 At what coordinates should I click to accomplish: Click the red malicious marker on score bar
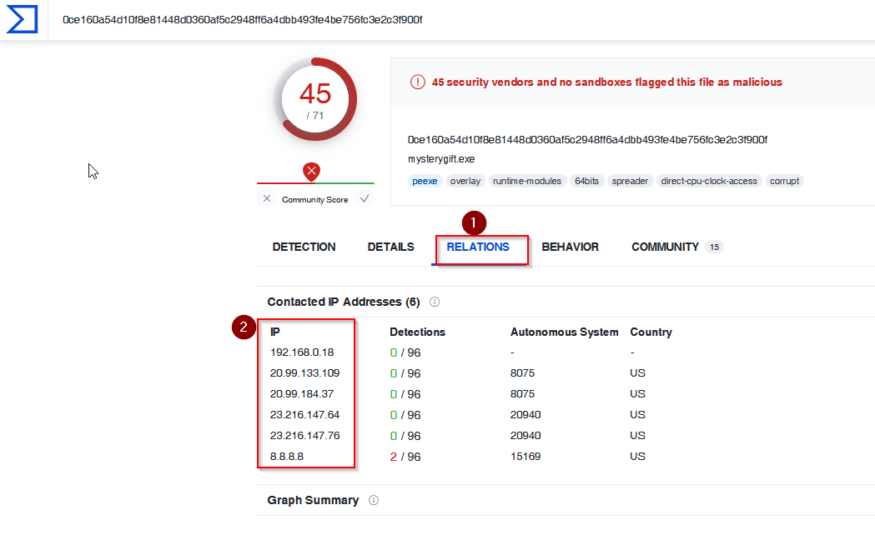(x=311, y=172)
